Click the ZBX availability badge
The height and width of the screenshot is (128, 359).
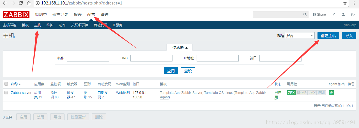pos(291,93)
